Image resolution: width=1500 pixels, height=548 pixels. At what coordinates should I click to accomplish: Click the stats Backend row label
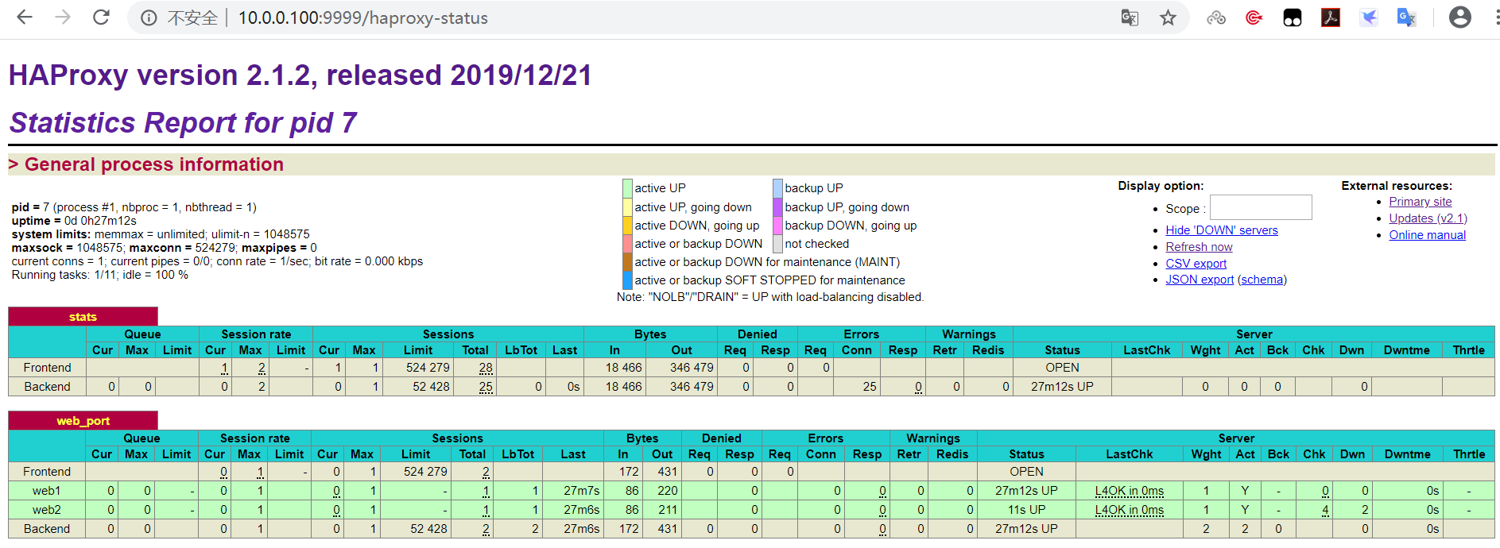click(47, 387)
